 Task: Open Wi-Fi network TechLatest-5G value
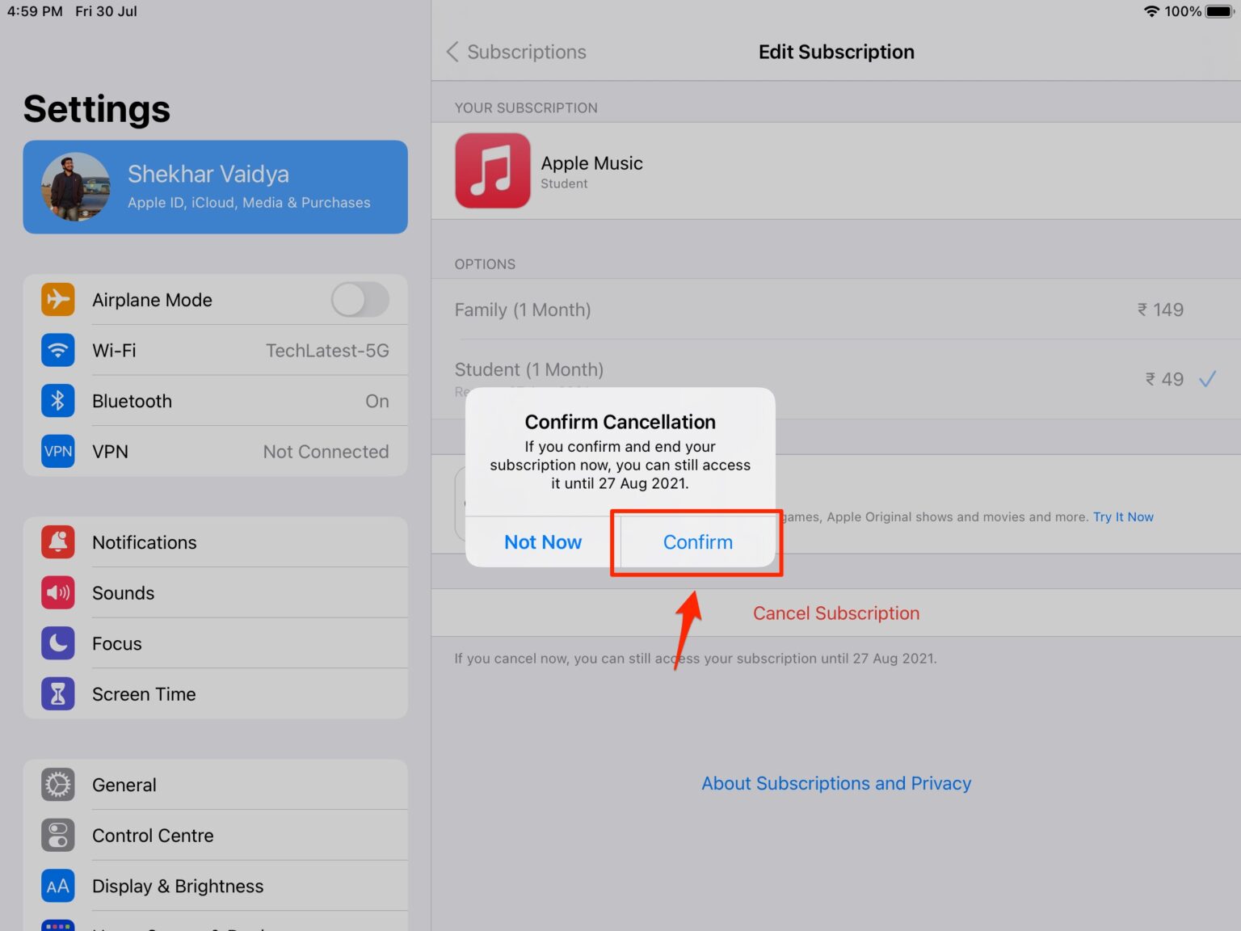(327, 351)
